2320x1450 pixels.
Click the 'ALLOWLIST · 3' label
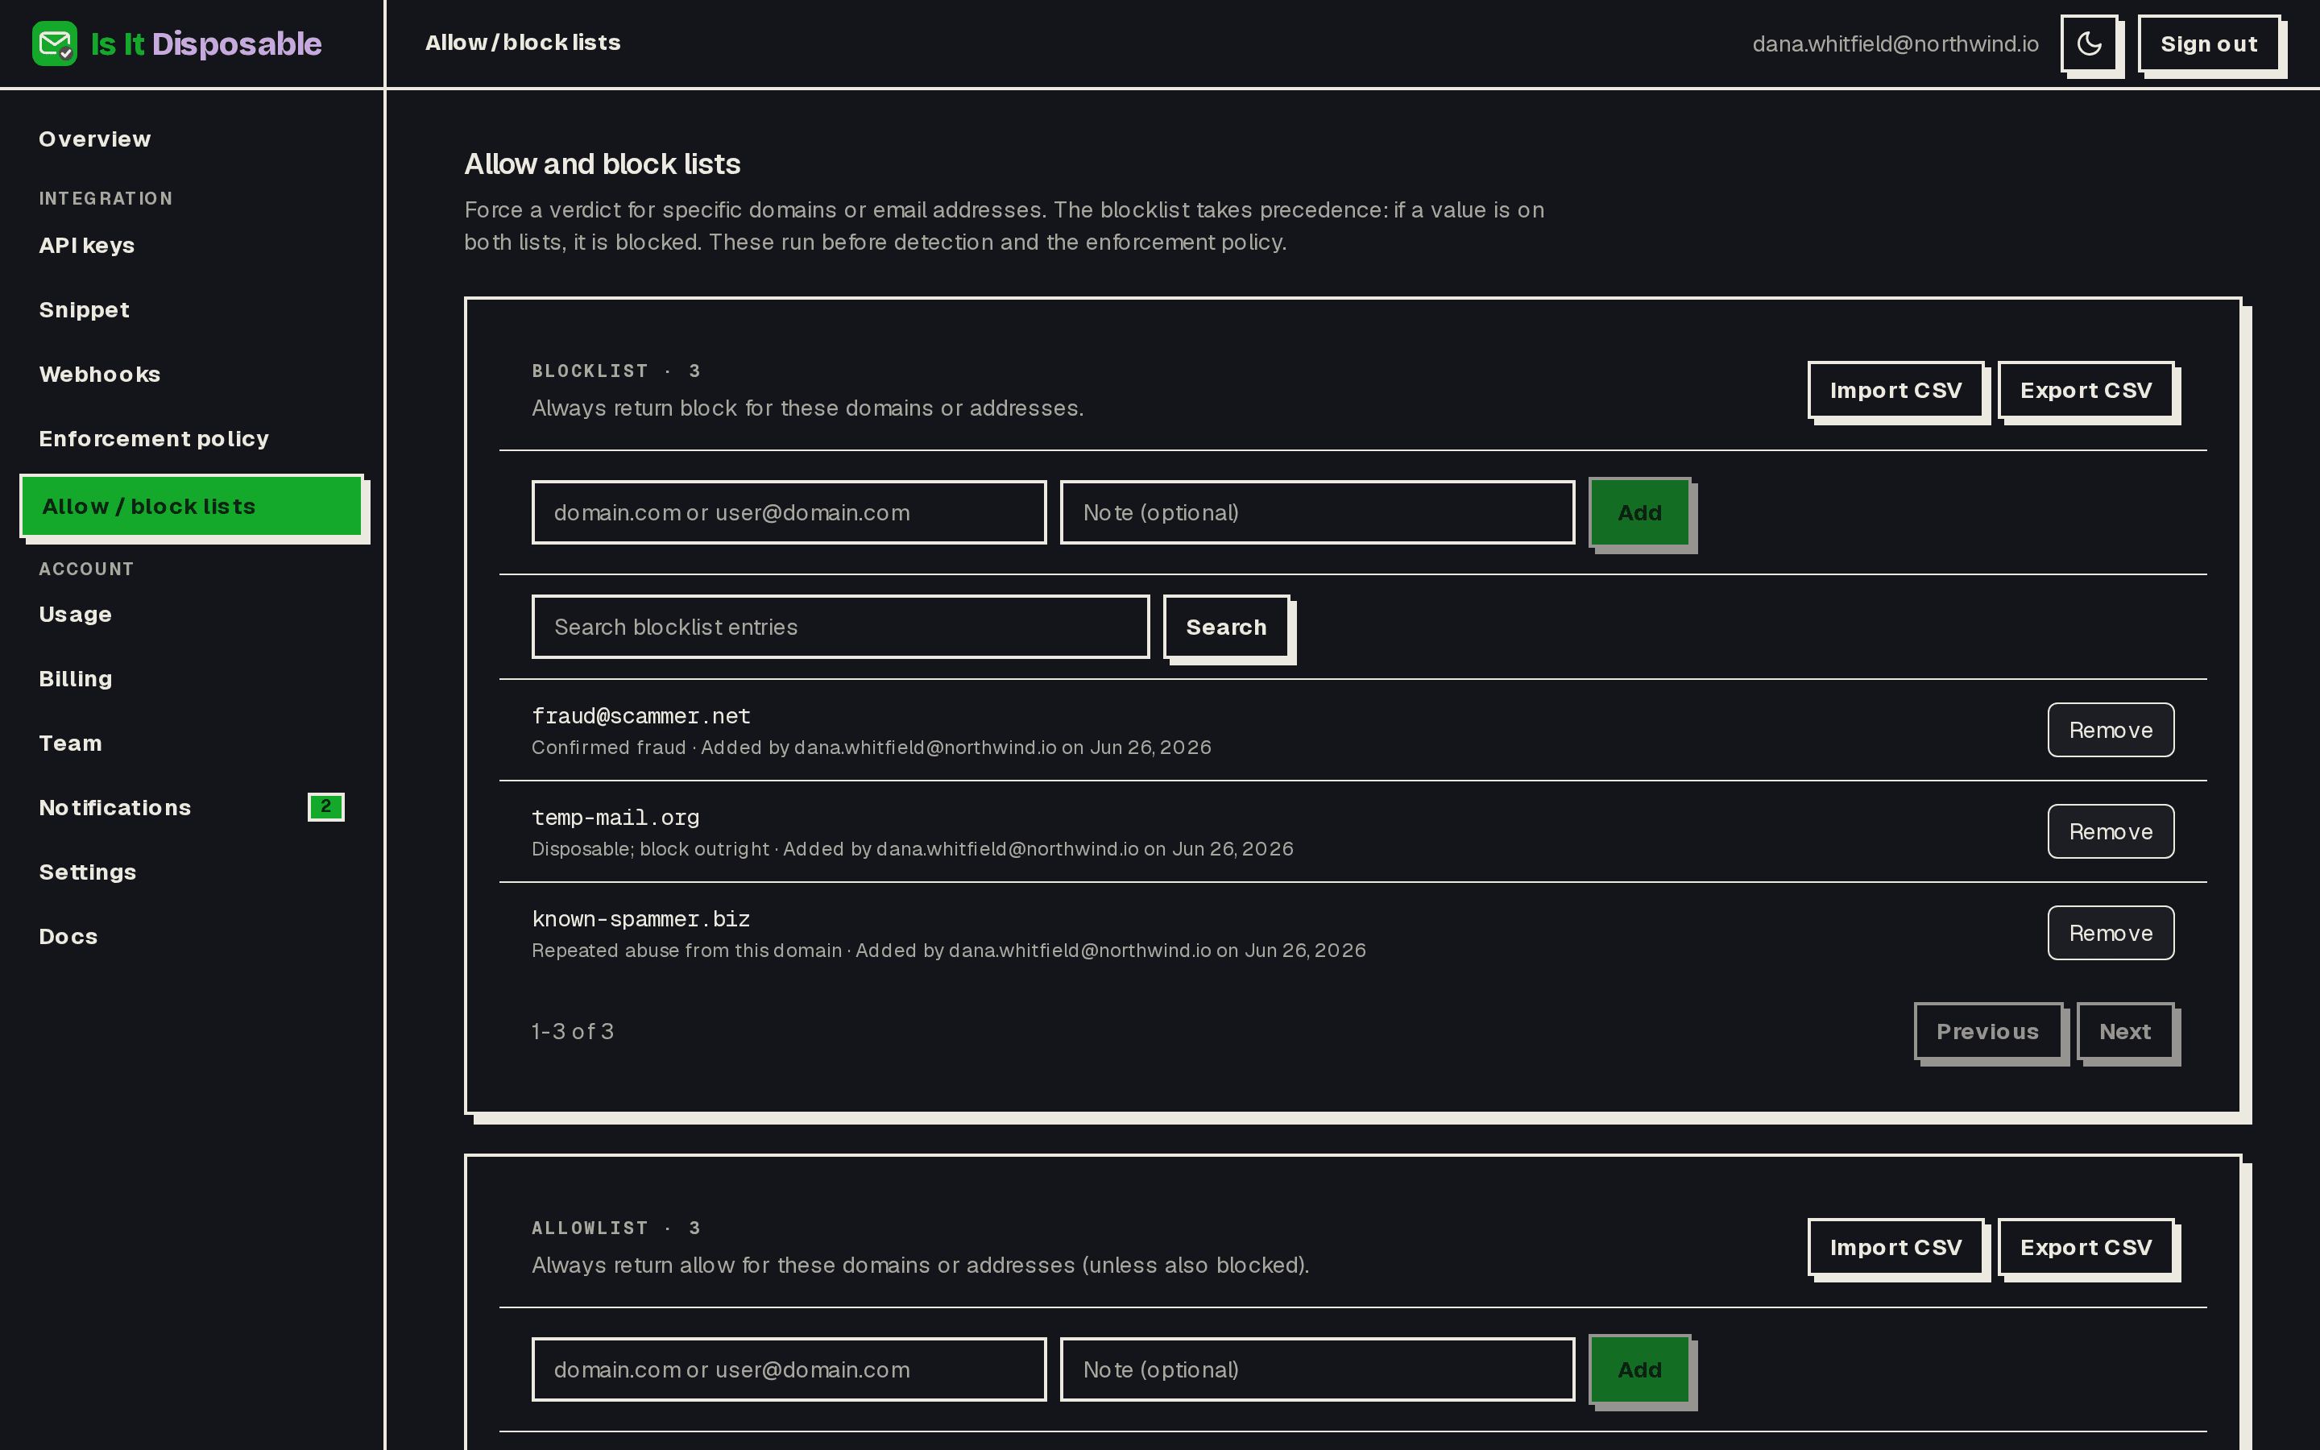(x=616, y=1228)
